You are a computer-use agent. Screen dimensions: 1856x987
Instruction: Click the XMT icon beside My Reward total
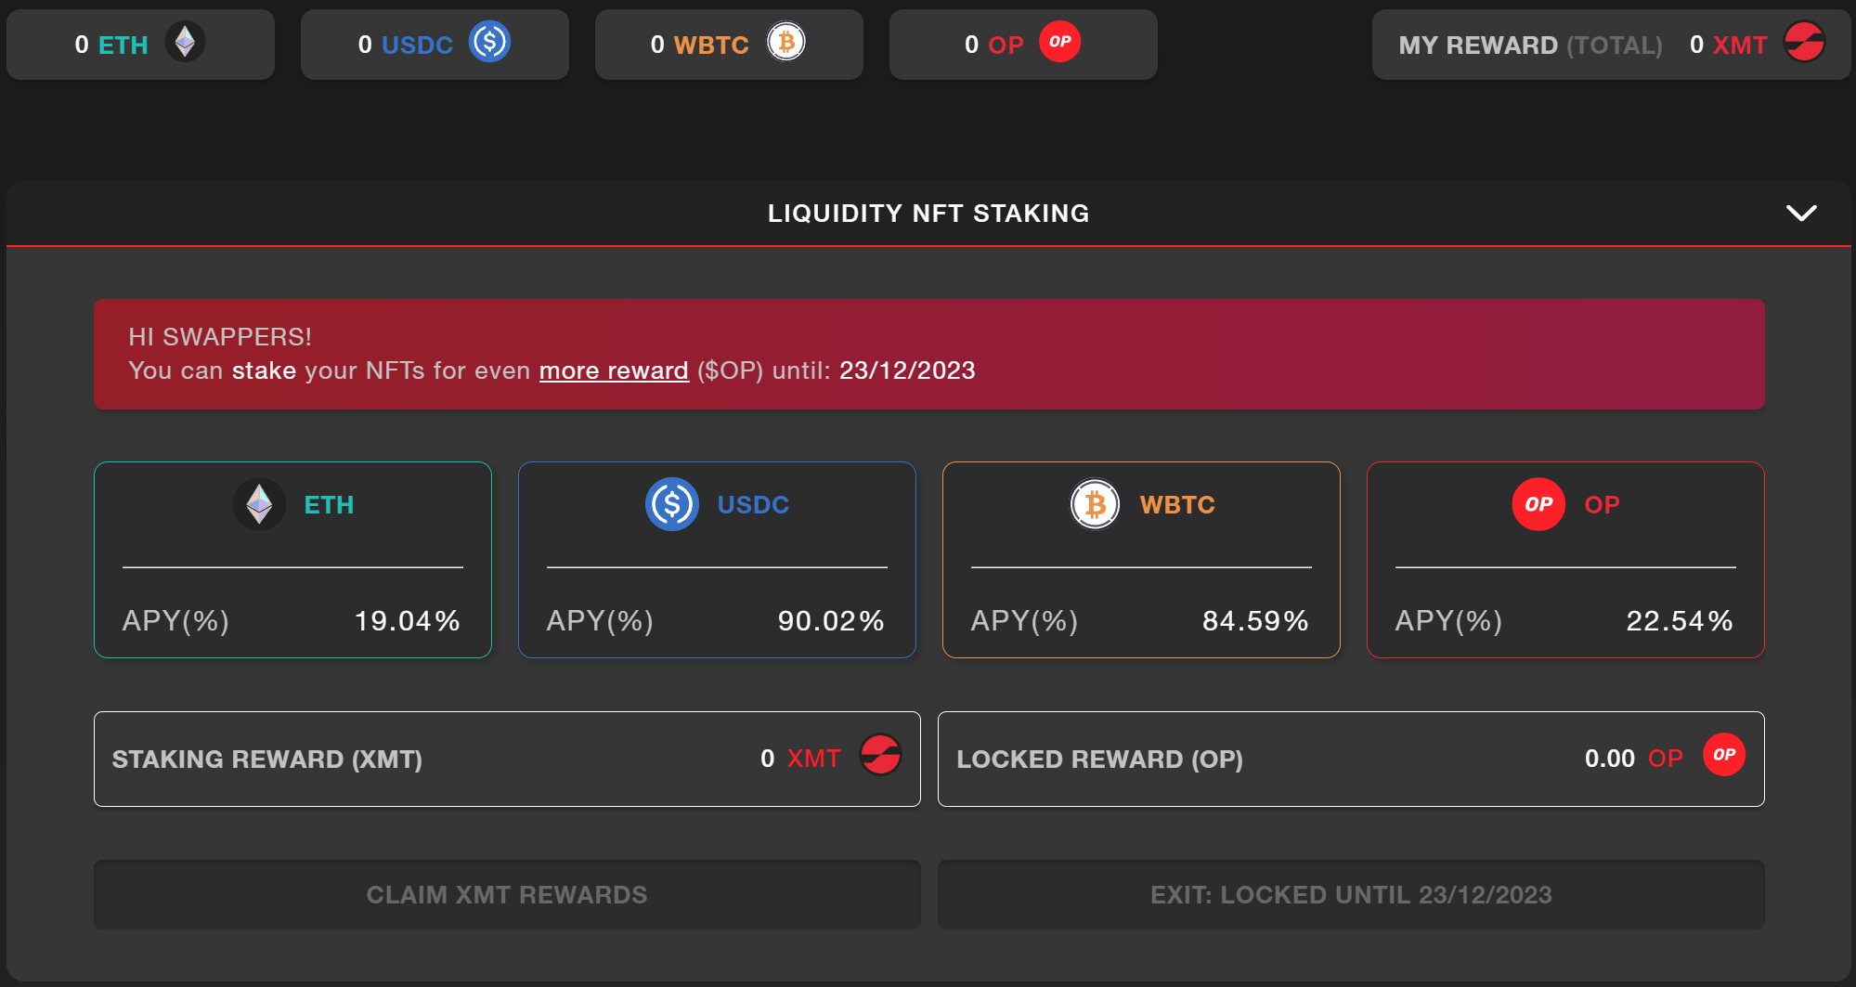pos(1804,43)
